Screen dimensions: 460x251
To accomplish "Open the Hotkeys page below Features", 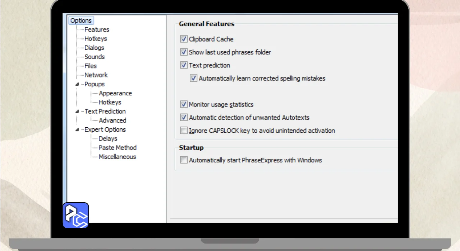I will pos(96,38).
